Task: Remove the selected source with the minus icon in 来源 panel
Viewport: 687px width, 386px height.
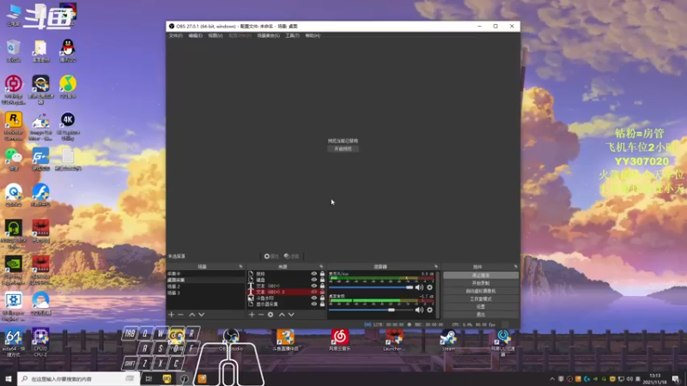Action: pyautogui.click(x=261, y=315)
